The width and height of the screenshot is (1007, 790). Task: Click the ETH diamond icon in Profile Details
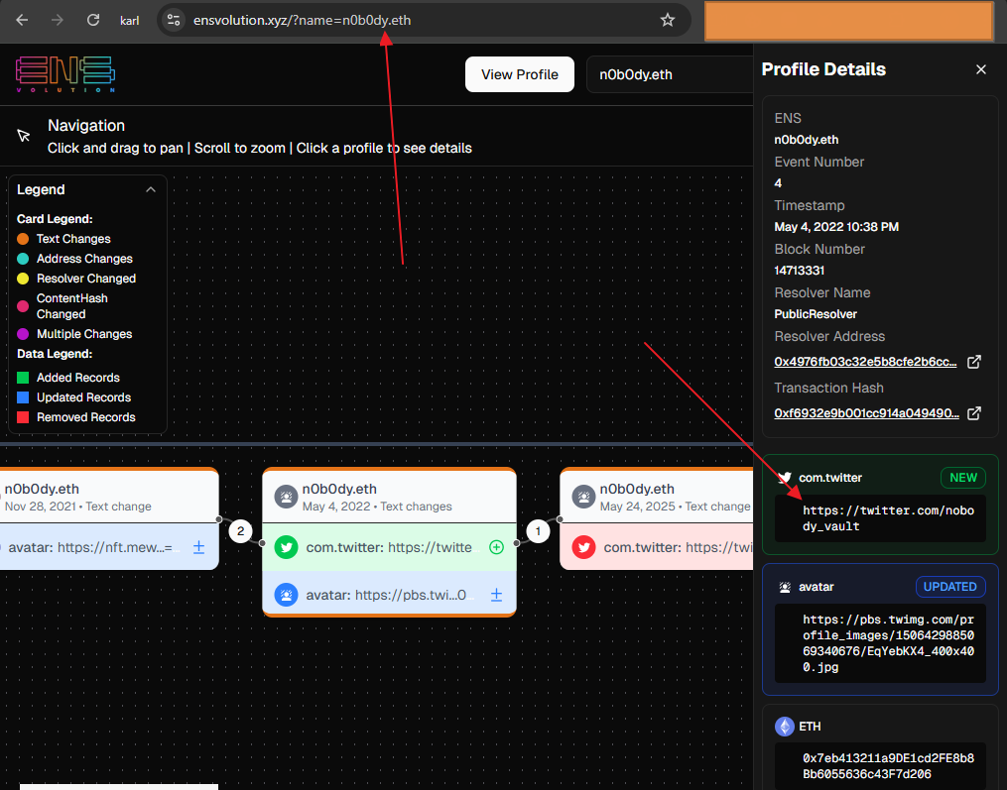(x=783, y=727)
